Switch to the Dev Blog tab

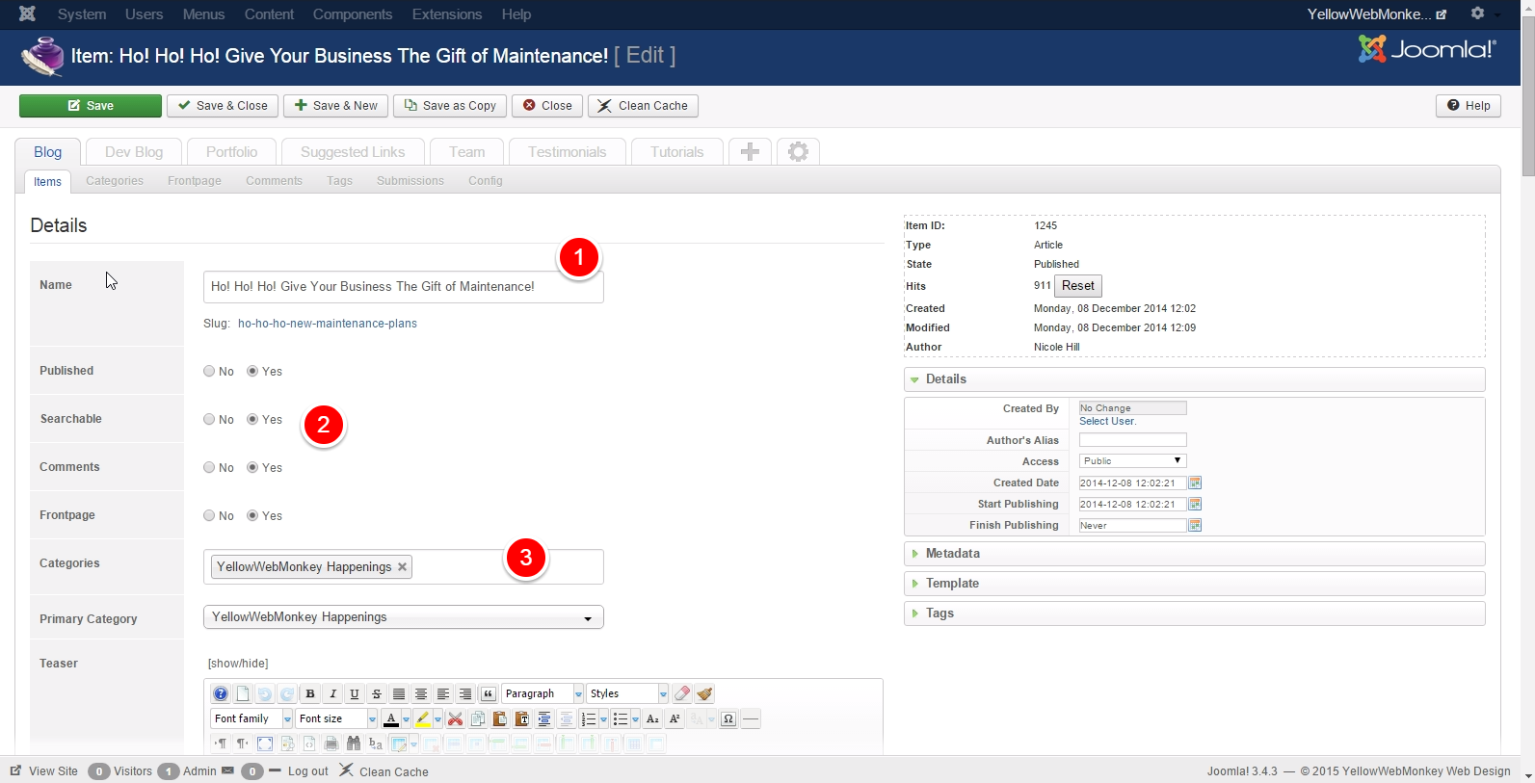pyautogui.click(x=134, y=152)
